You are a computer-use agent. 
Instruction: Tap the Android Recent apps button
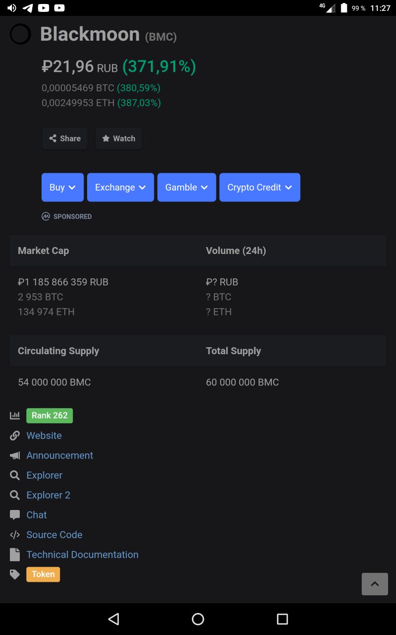tap(282, 619)
